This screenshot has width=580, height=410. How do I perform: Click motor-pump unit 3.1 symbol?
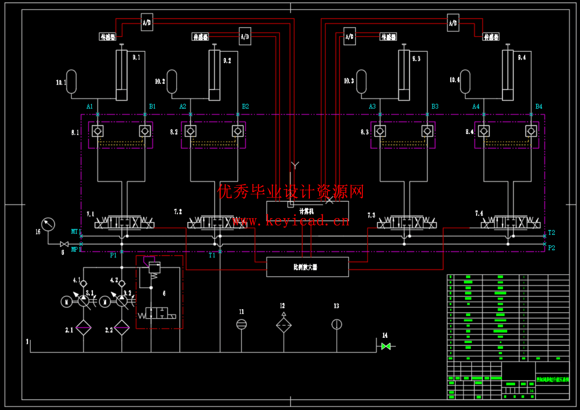[83, 301]
